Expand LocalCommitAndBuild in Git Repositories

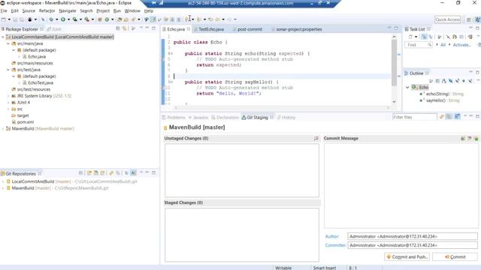coord(3,181)
